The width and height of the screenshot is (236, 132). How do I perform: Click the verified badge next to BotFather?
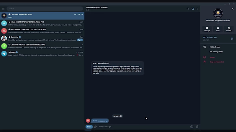point(20,37)
